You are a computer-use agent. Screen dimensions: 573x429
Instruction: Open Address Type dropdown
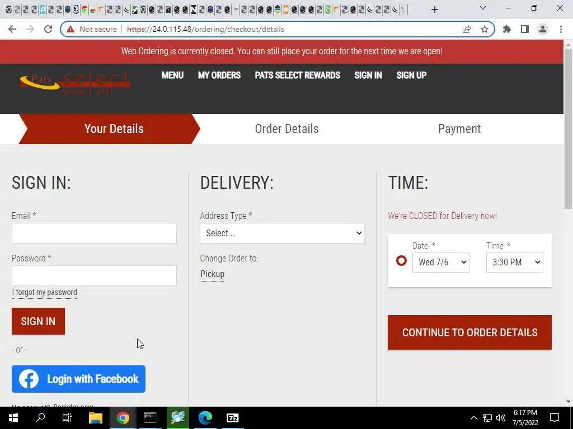tap(282, 233)
